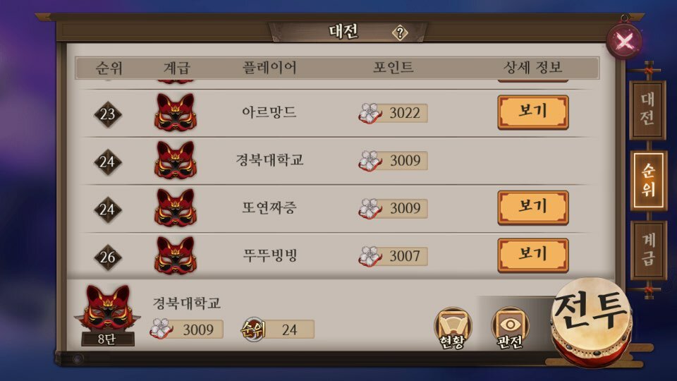This screenshot has height=381, width=677.
Task: Close the 대전 ranking window
Action: 624,42
